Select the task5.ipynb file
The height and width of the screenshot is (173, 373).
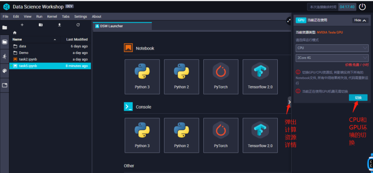coord(50,66)
